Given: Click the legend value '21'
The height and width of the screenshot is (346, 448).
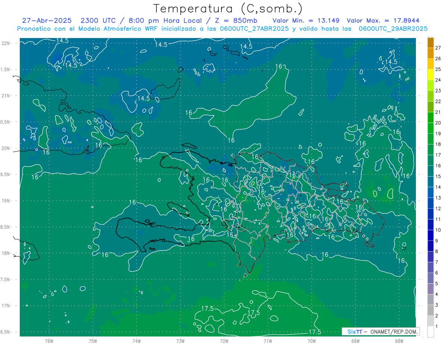Looking at the screenshot, I should (438, 112).
